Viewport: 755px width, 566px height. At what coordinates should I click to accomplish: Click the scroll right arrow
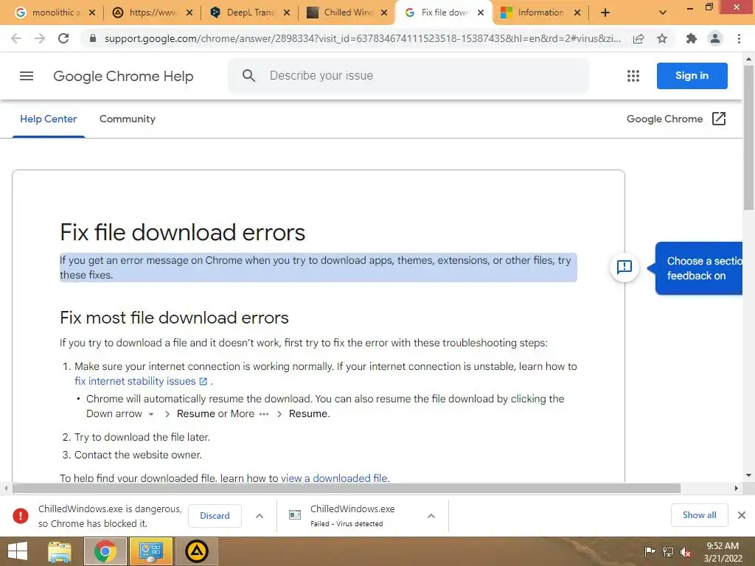(737, 489)
